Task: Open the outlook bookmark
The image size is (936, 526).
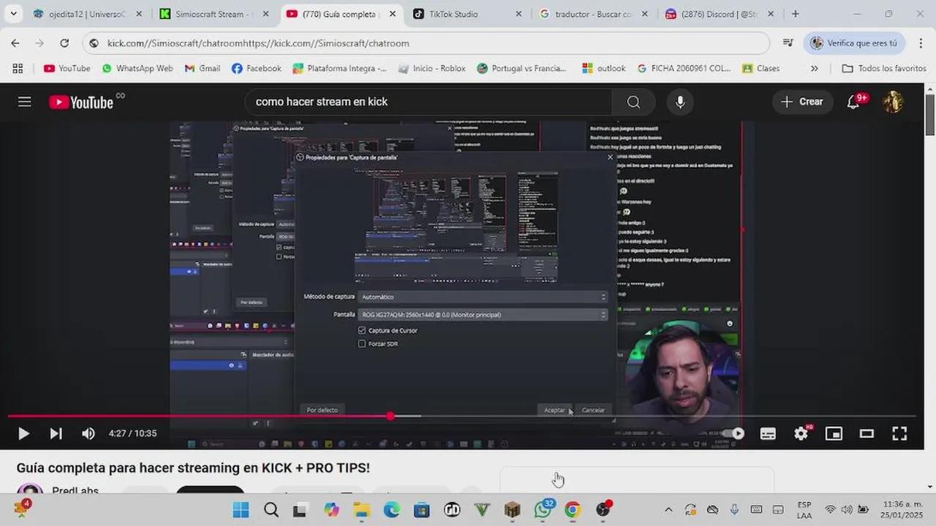Action: [x=603, y=68]
